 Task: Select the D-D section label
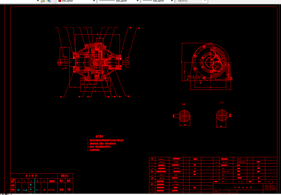coord(184,104)
